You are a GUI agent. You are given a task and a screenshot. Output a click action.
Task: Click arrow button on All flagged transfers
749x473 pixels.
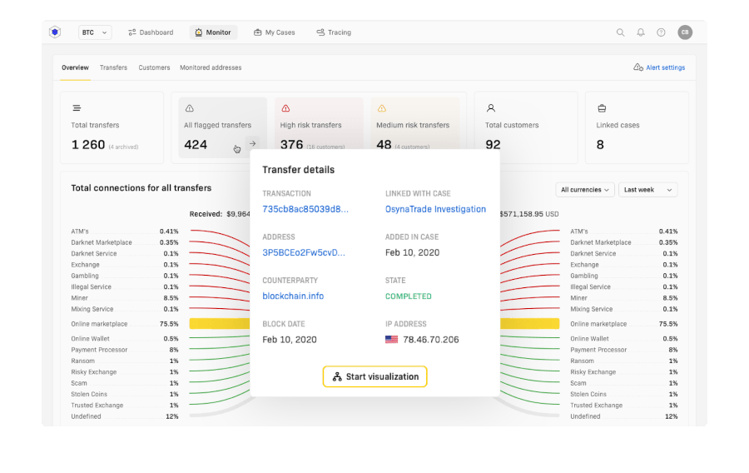252,143
